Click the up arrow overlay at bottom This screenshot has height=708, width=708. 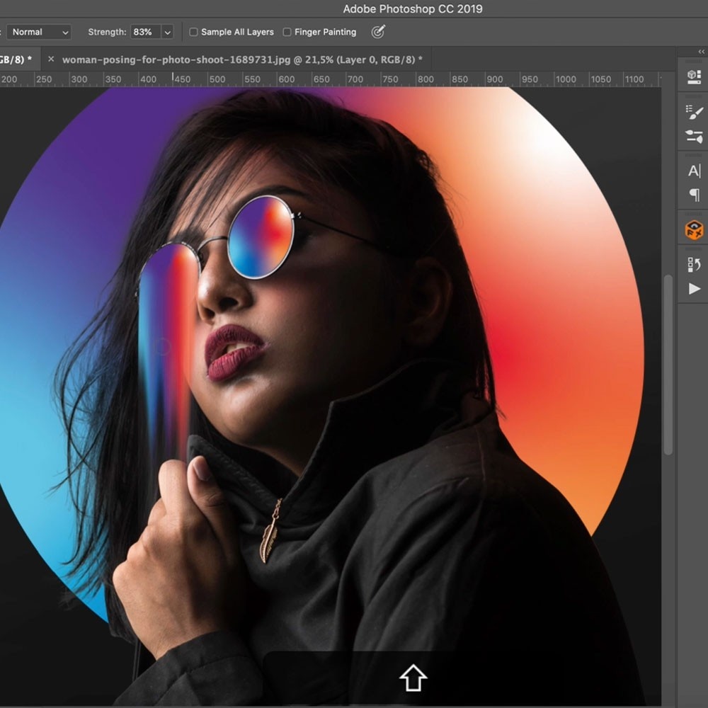click(x=413, y=678)
